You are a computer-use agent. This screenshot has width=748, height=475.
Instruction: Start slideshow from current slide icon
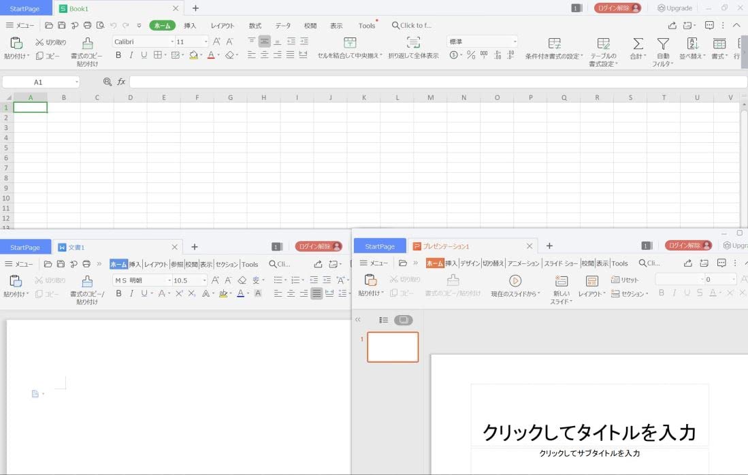pyautogui.click(x=515, y=281)
